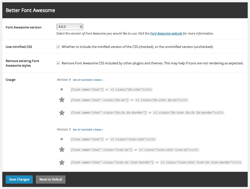
Task: Open the Font Awesome version dropdown
Action: coord(70,27)
